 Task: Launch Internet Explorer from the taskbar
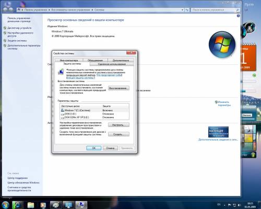point(17,205)
